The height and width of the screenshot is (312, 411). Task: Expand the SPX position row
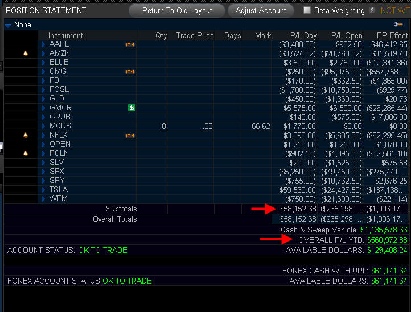(x=43, y=172)
